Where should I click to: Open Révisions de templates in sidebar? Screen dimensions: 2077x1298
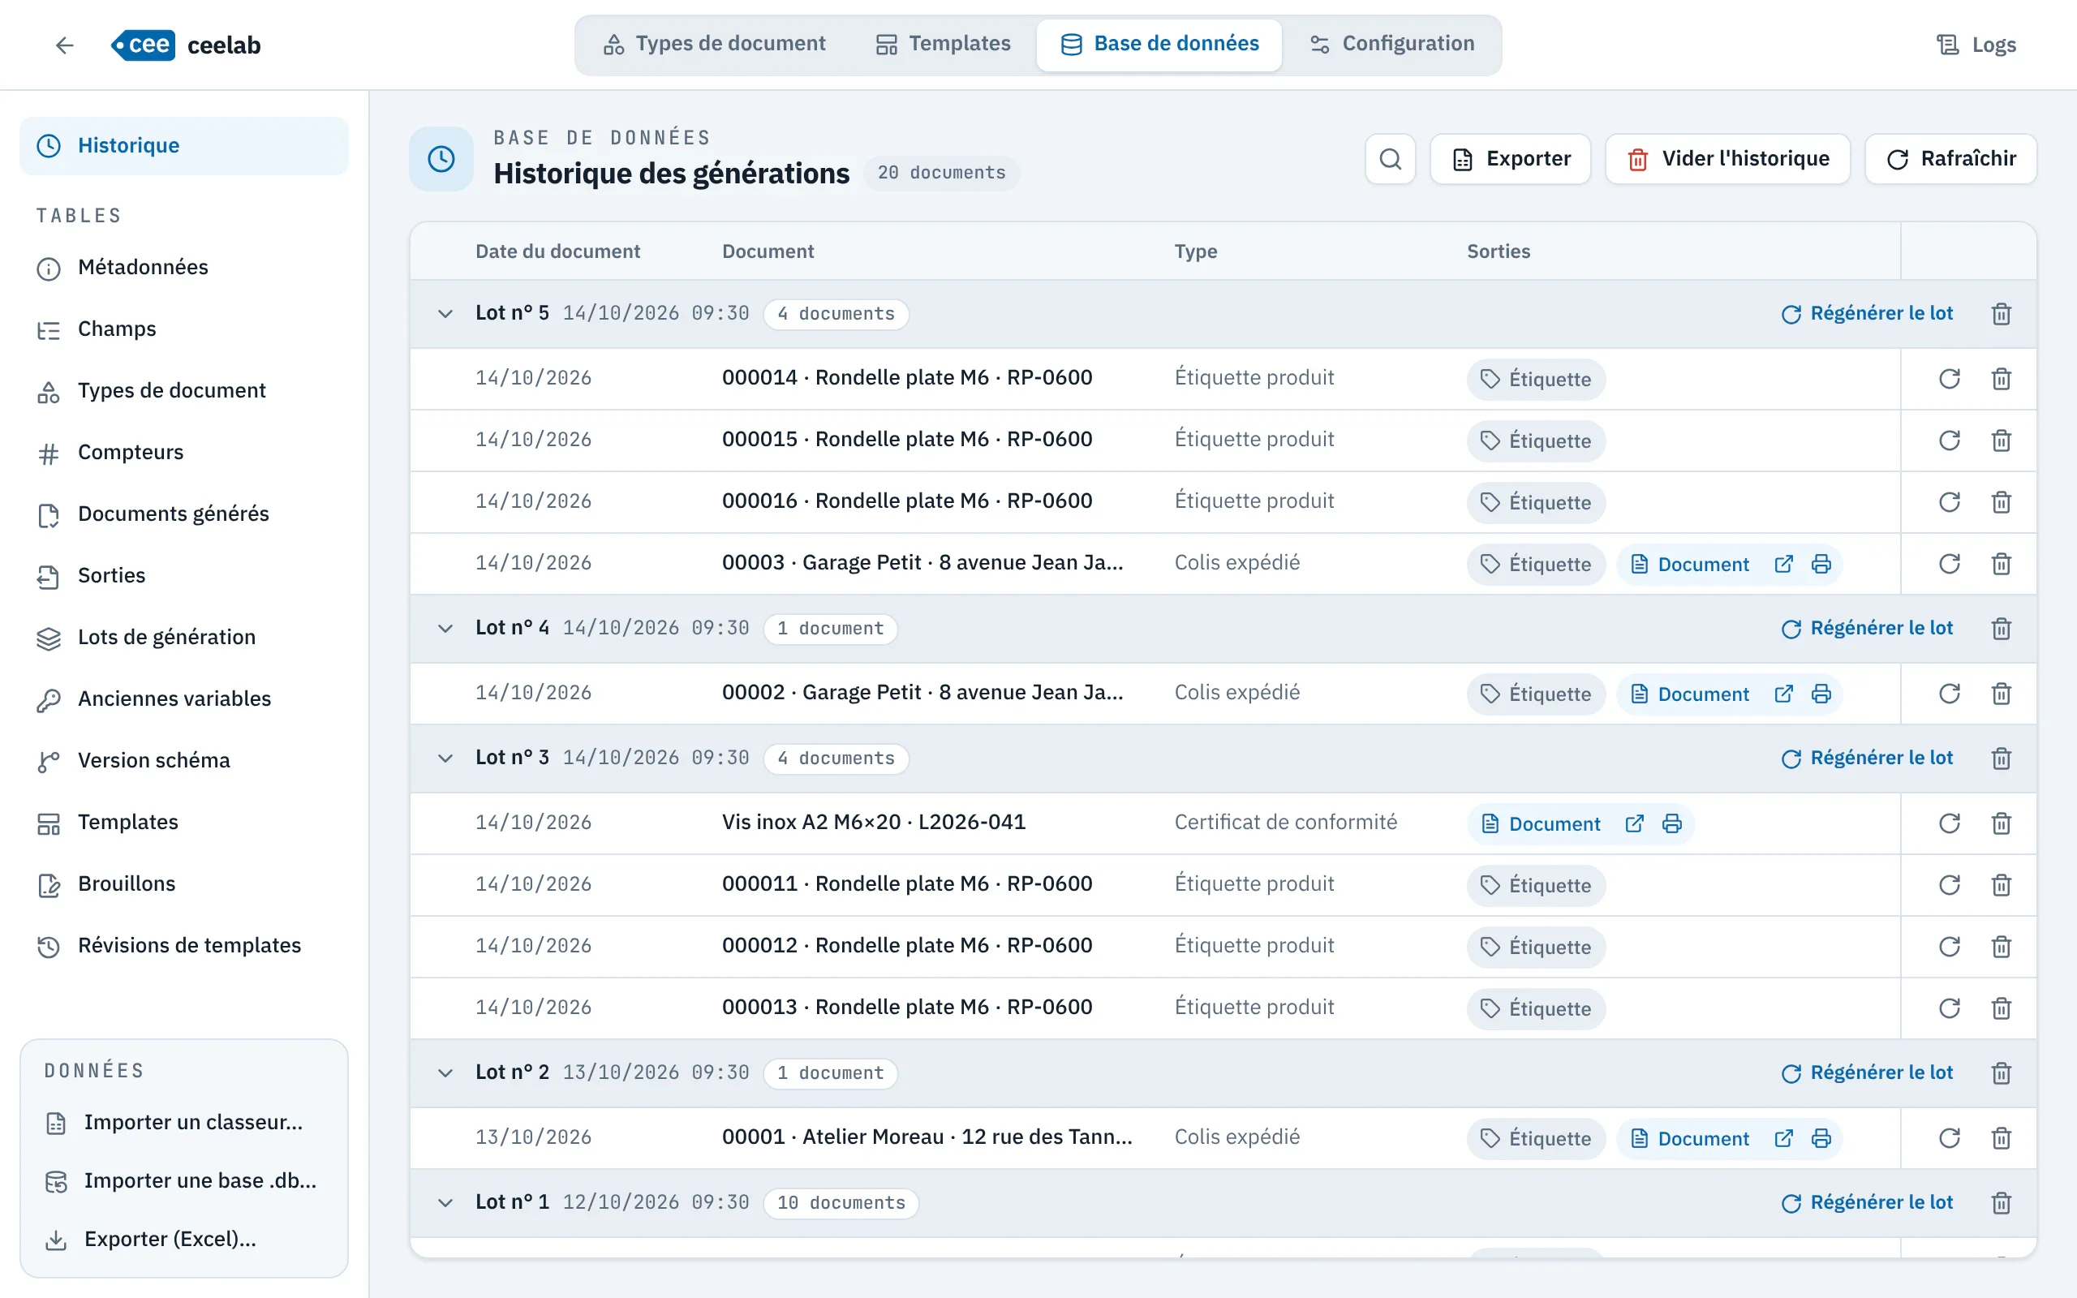pyautogui.click(x=183, y=945)
